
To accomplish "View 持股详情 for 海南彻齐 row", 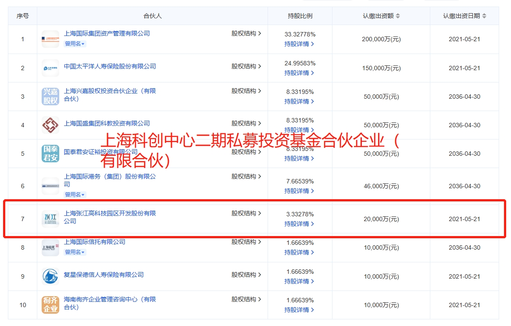I will tap(299, 310).
